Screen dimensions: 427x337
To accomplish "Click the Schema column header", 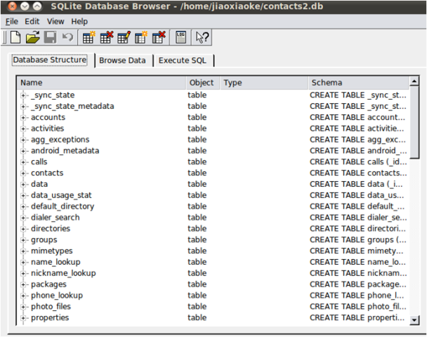I will [357, 83].
